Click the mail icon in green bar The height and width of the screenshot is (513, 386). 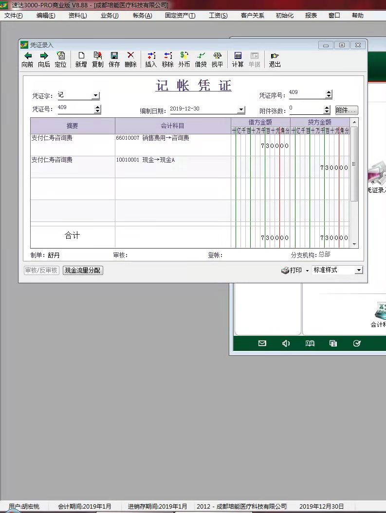[262, 343]
